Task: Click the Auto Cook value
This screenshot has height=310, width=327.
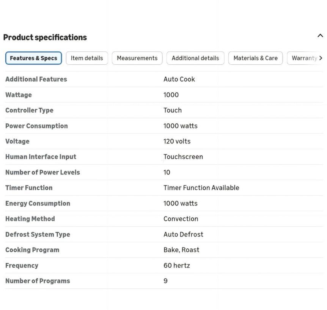Action: tap(179, 79)
